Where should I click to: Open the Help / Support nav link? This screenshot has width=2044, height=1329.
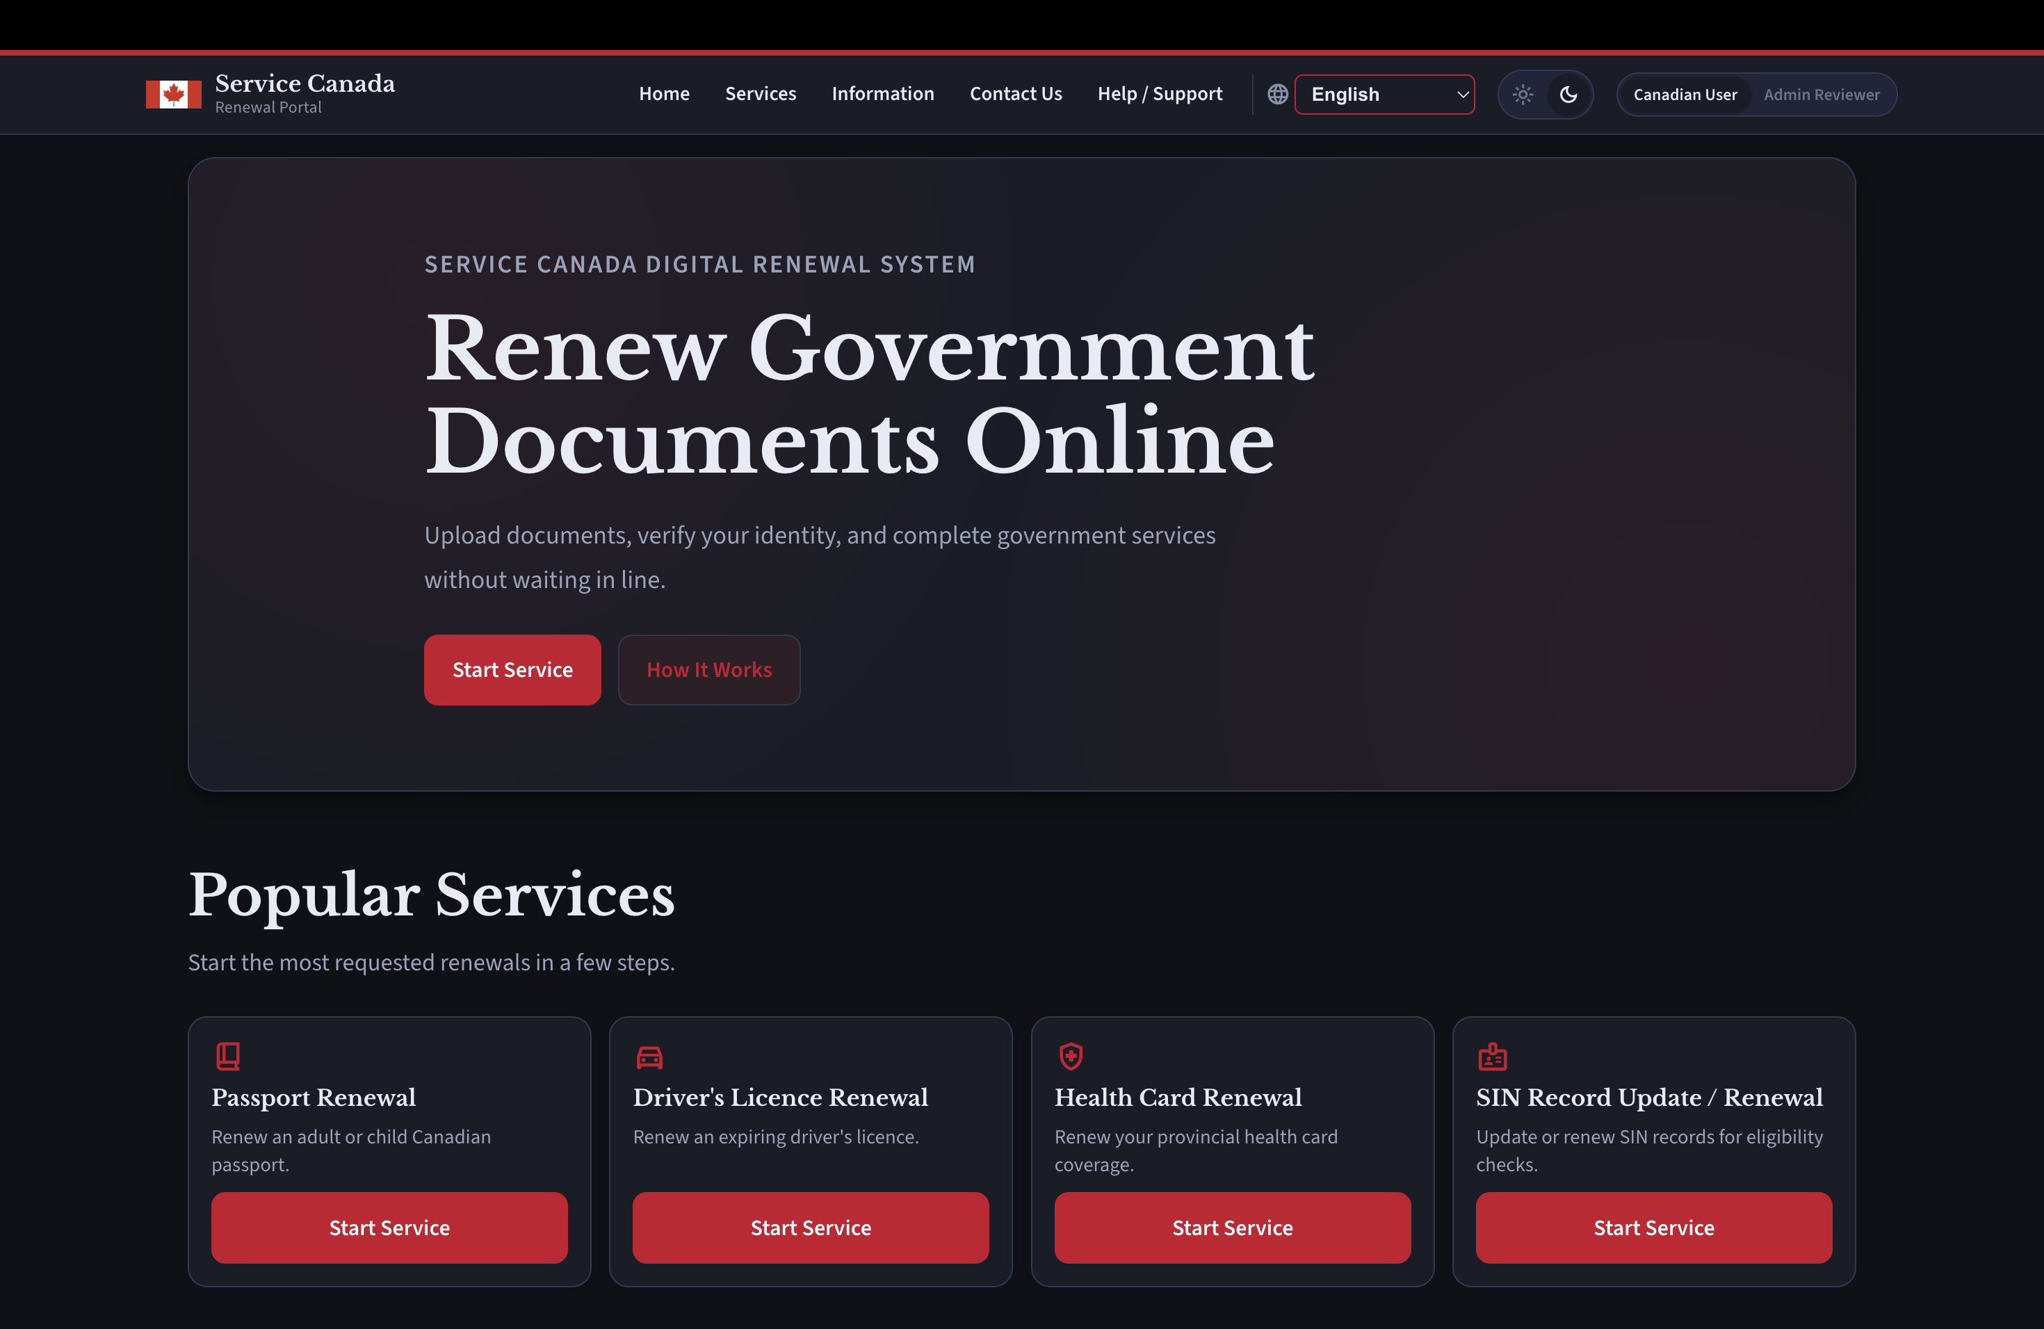1160,94
